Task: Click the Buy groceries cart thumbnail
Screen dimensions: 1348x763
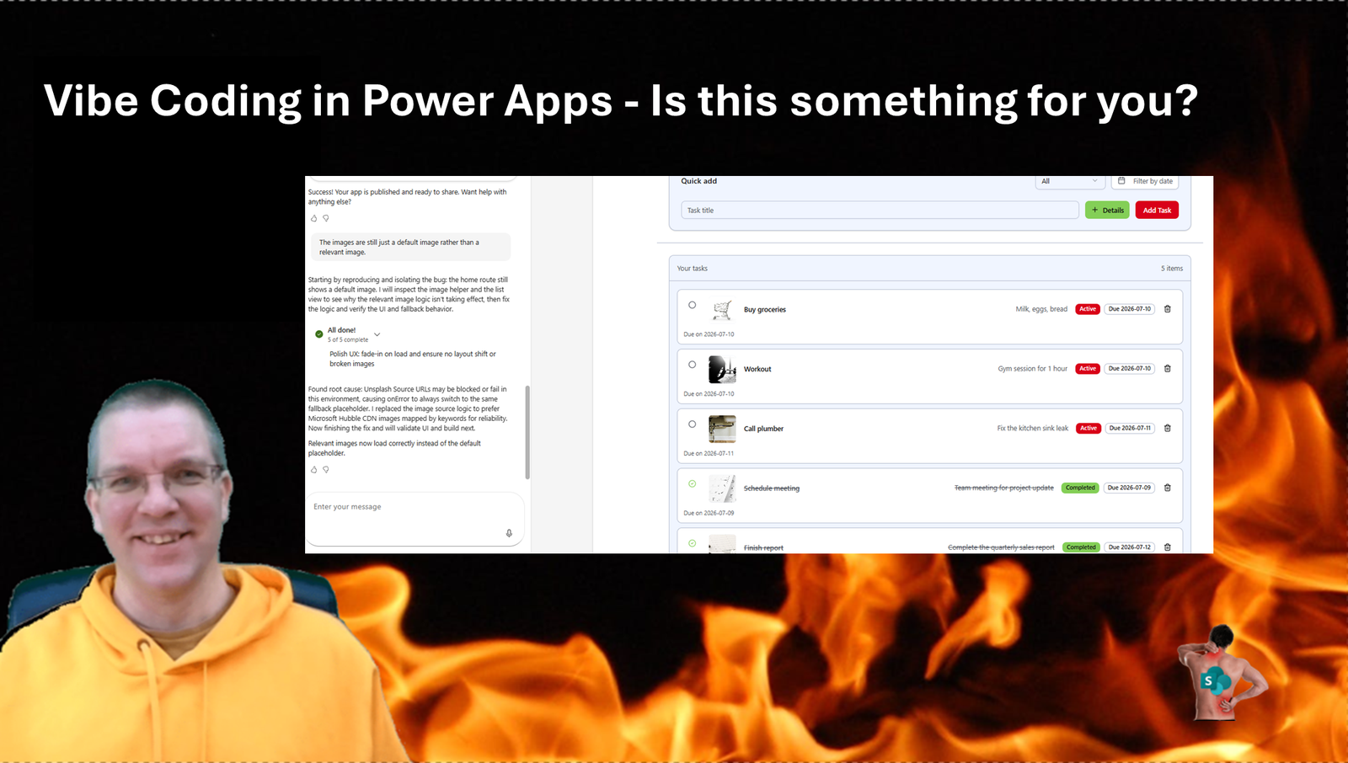Action: tap(722, 310)
